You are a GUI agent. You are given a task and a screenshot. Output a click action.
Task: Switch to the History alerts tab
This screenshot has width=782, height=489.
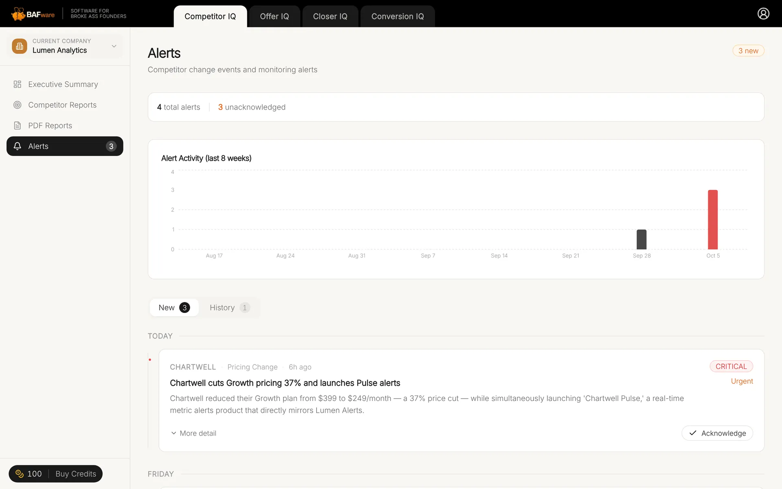[x=230, y=308]
